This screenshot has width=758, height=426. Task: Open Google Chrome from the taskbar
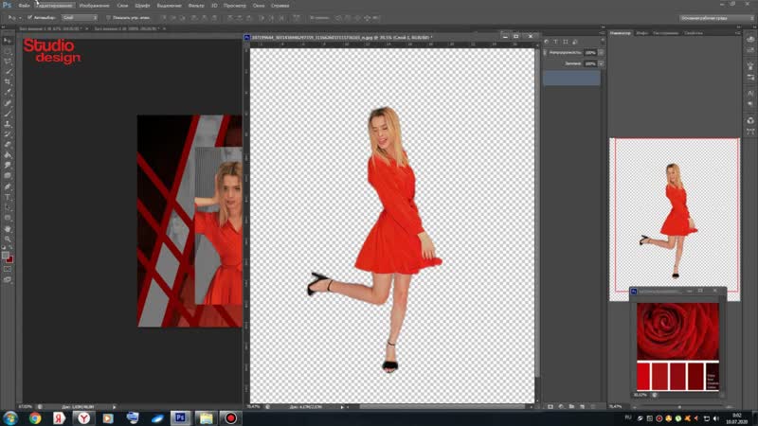[35, 417]
